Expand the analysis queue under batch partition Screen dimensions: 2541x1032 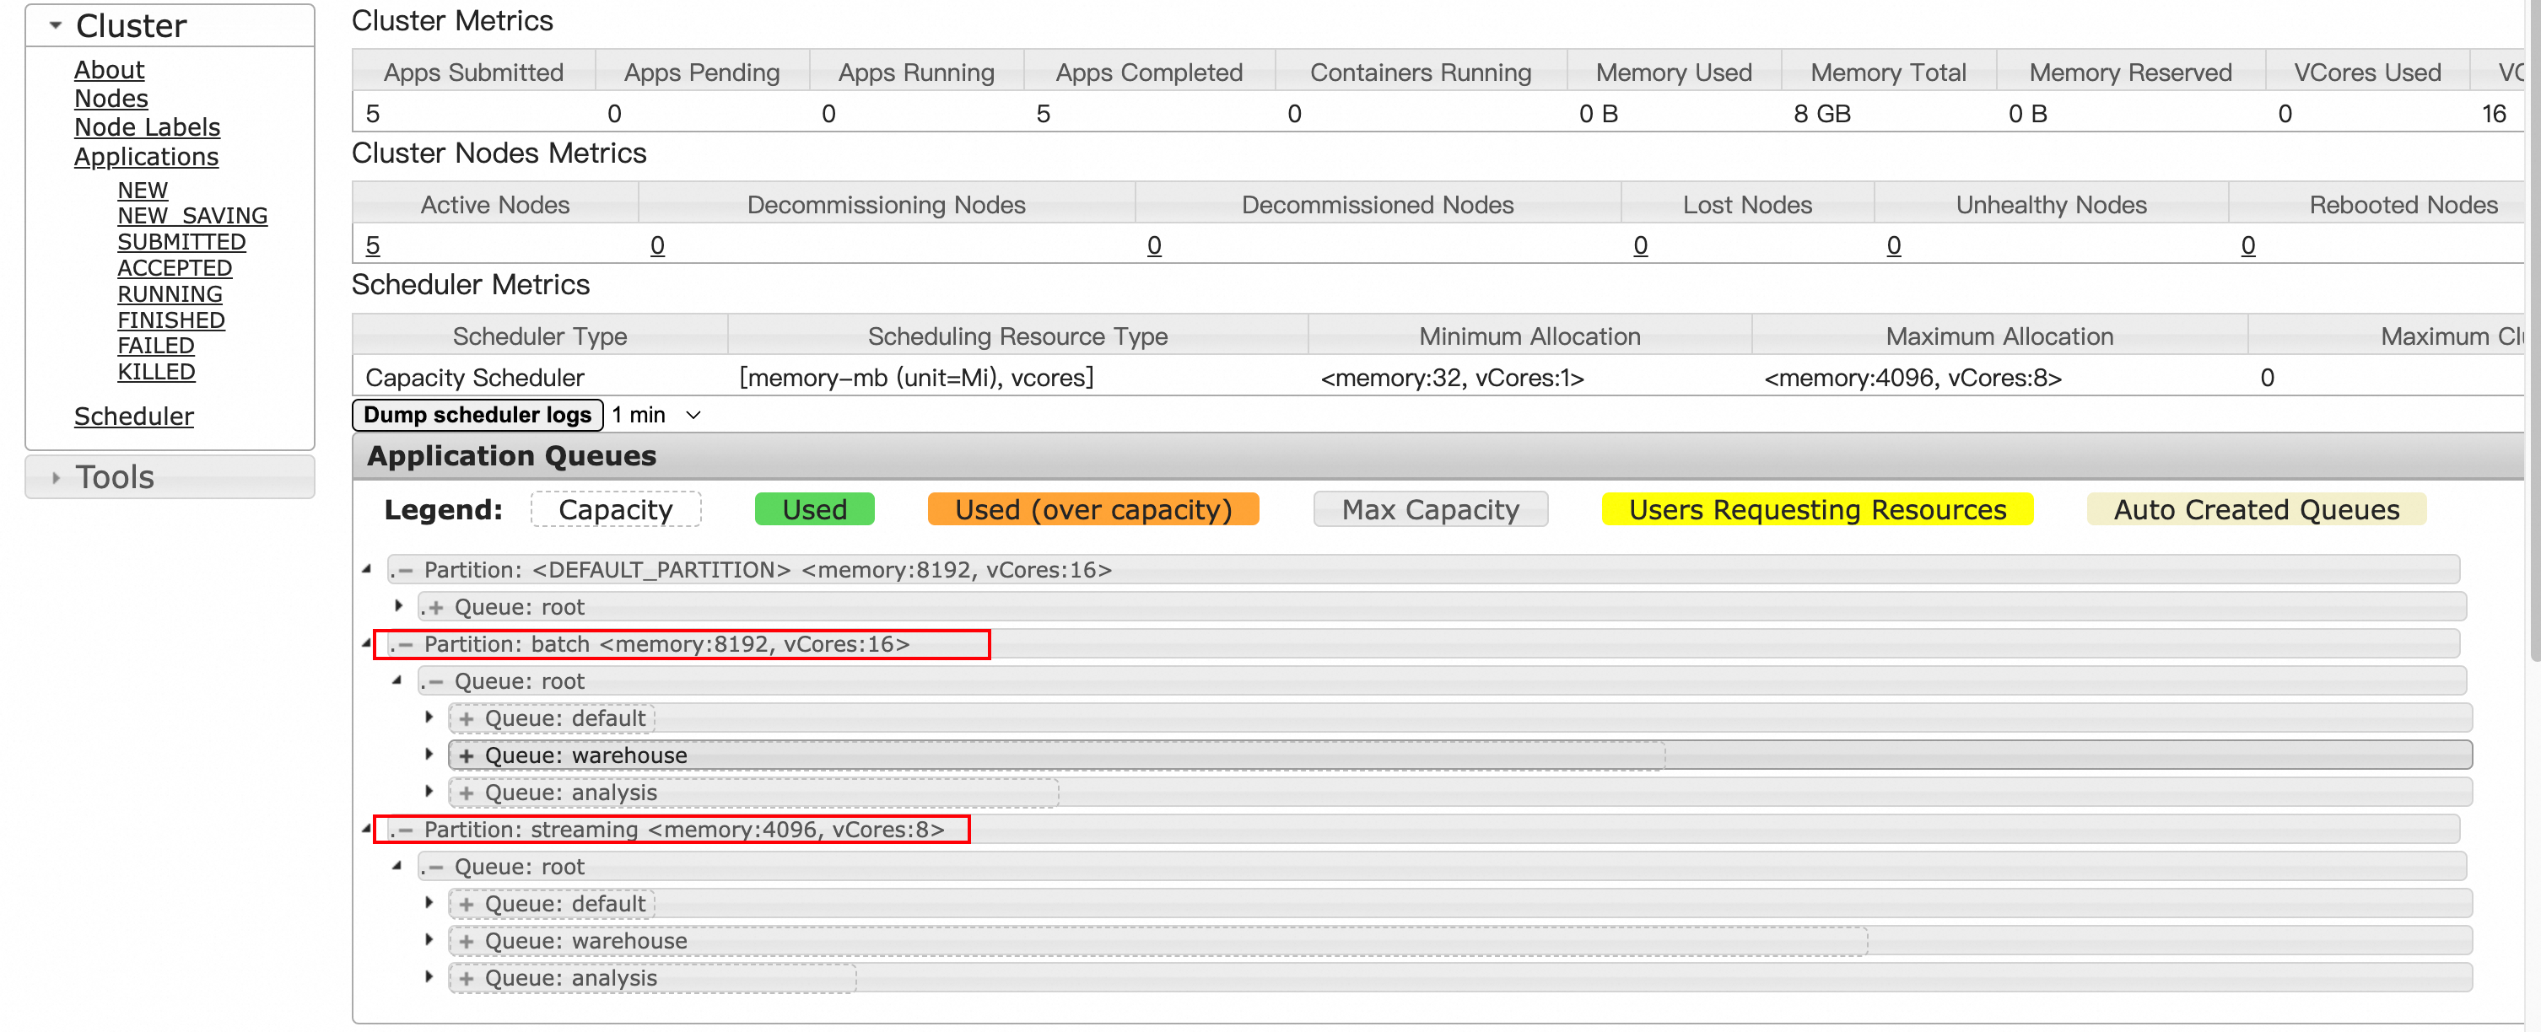pos(466,793)
